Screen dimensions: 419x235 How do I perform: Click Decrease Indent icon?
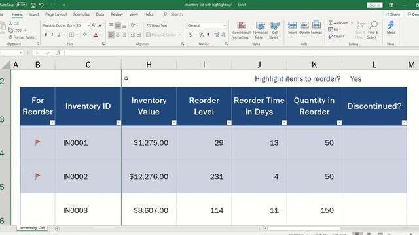132,35
